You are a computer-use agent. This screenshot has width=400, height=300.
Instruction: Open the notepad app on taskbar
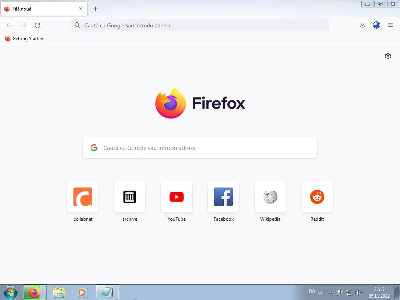[x=107, y=292]
